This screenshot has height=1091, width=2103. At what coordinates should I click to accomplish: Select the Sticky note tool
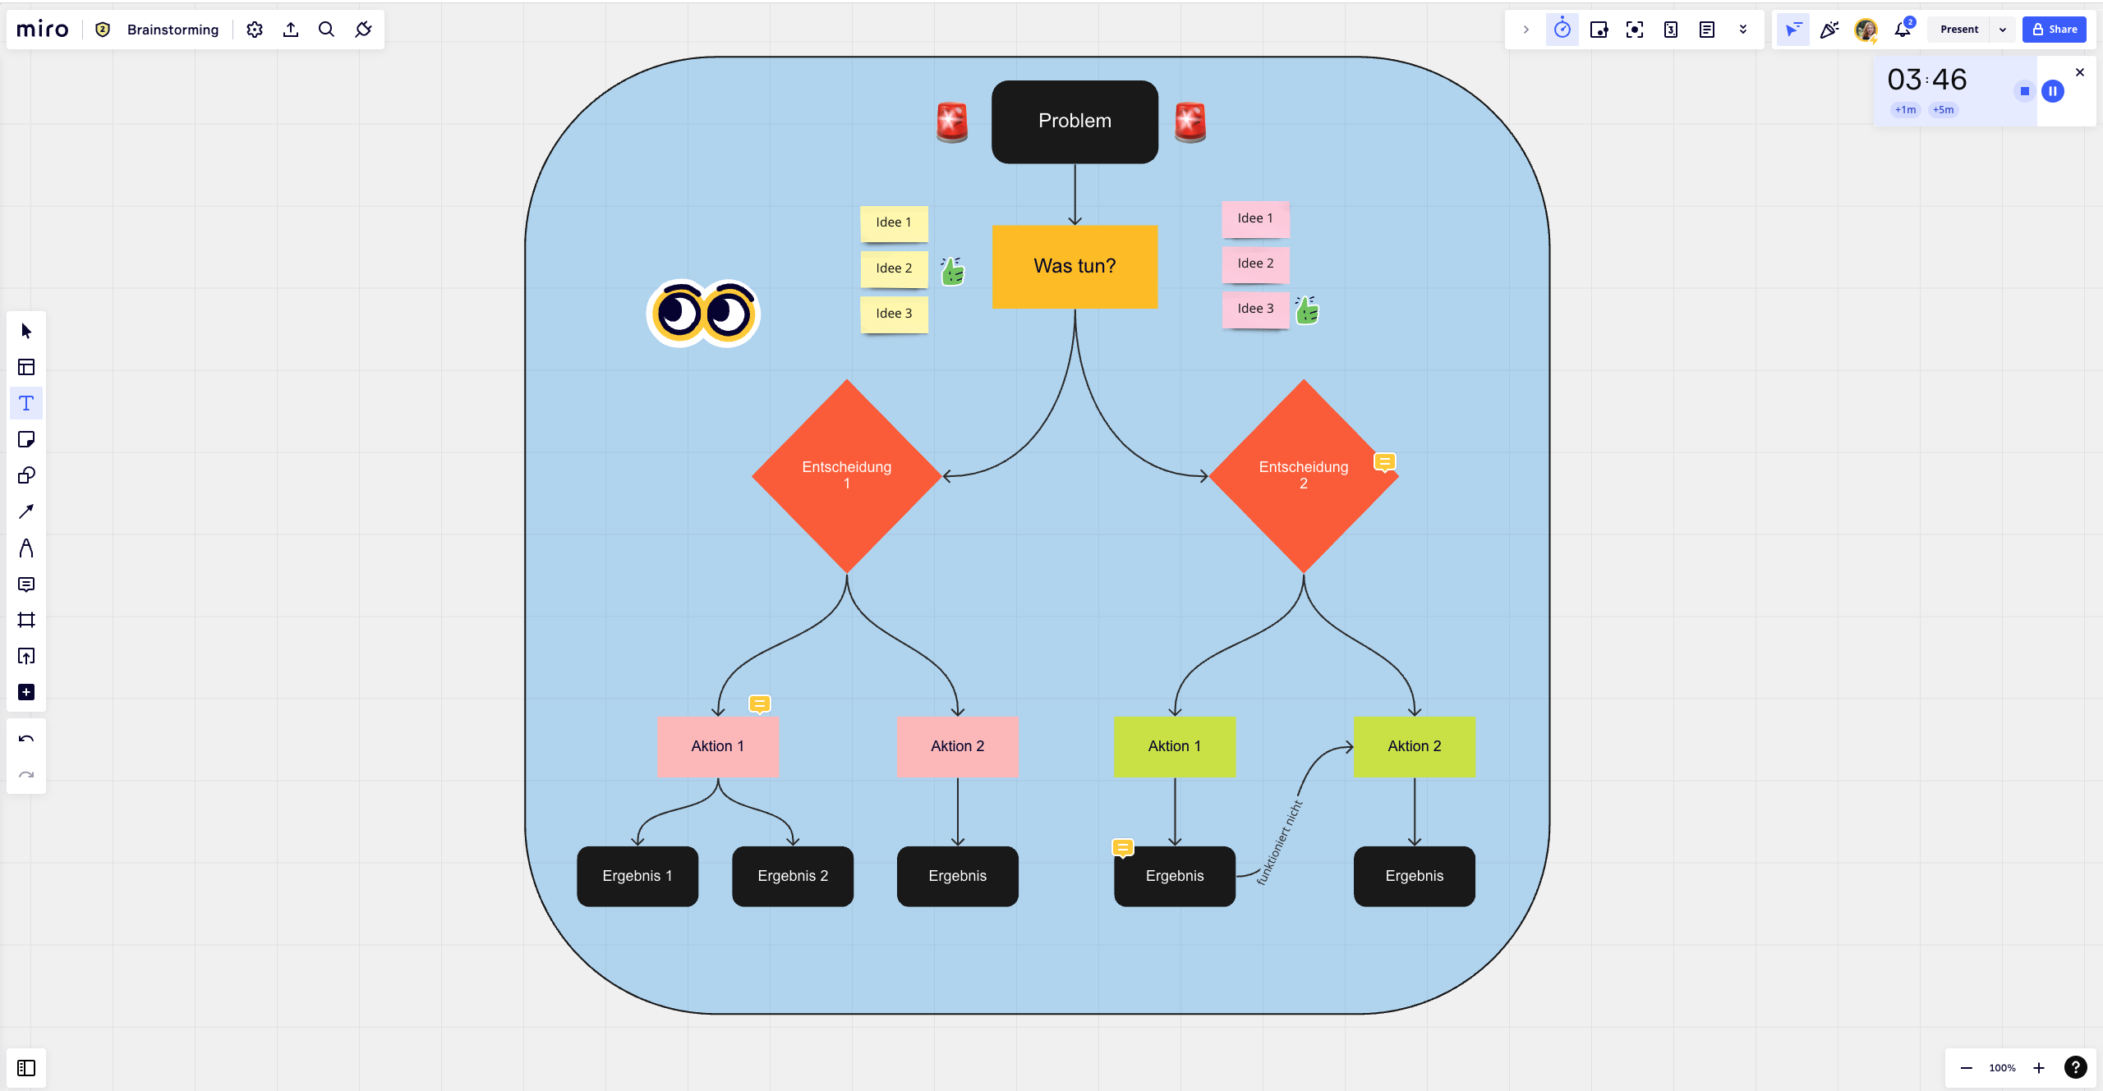pos(26,439)
